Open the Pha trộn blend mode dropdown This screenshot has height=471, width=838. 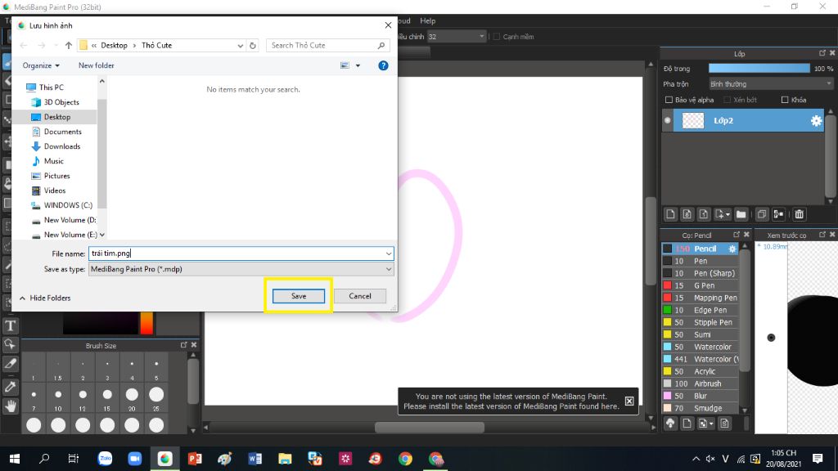point(771,84)
